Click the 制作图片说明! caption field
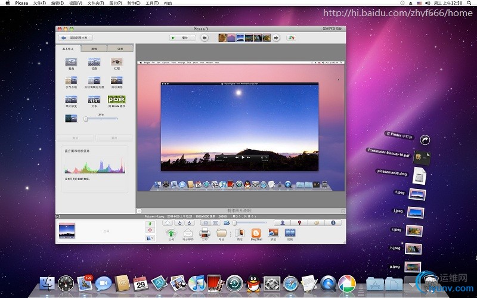Viewport: 477px width, 298px height. (x=240, y=210)
